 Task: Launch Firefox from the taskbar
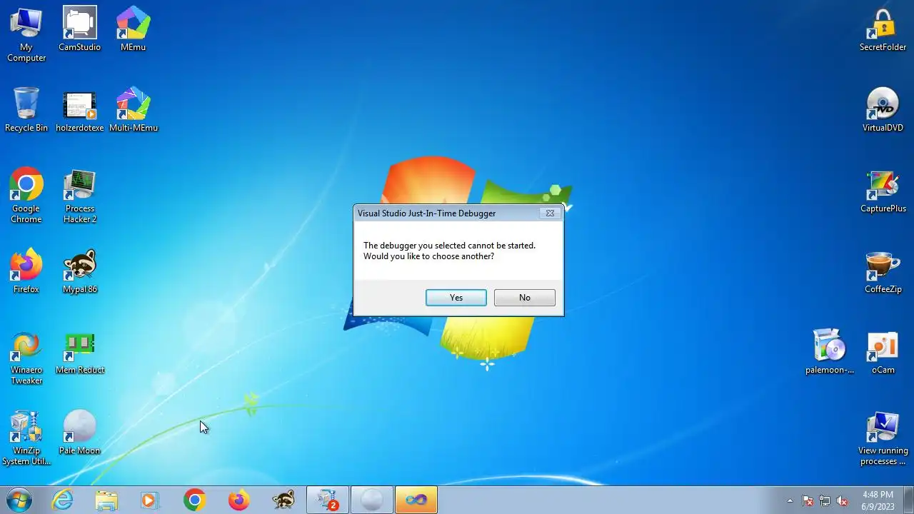click(238, 500)
